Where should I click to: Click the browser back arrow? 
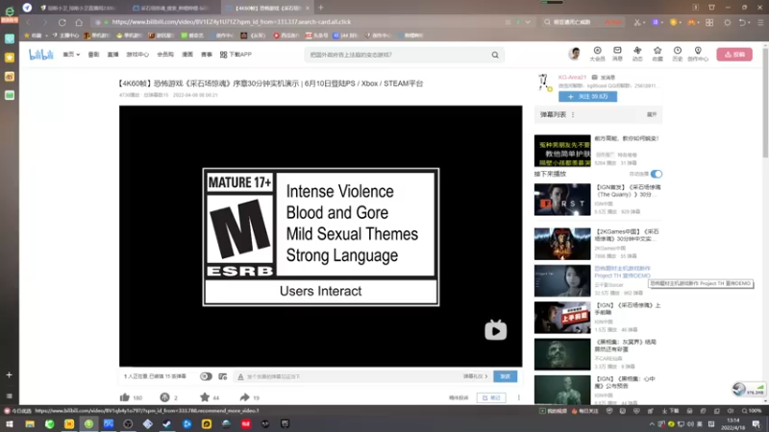(29, 22)
